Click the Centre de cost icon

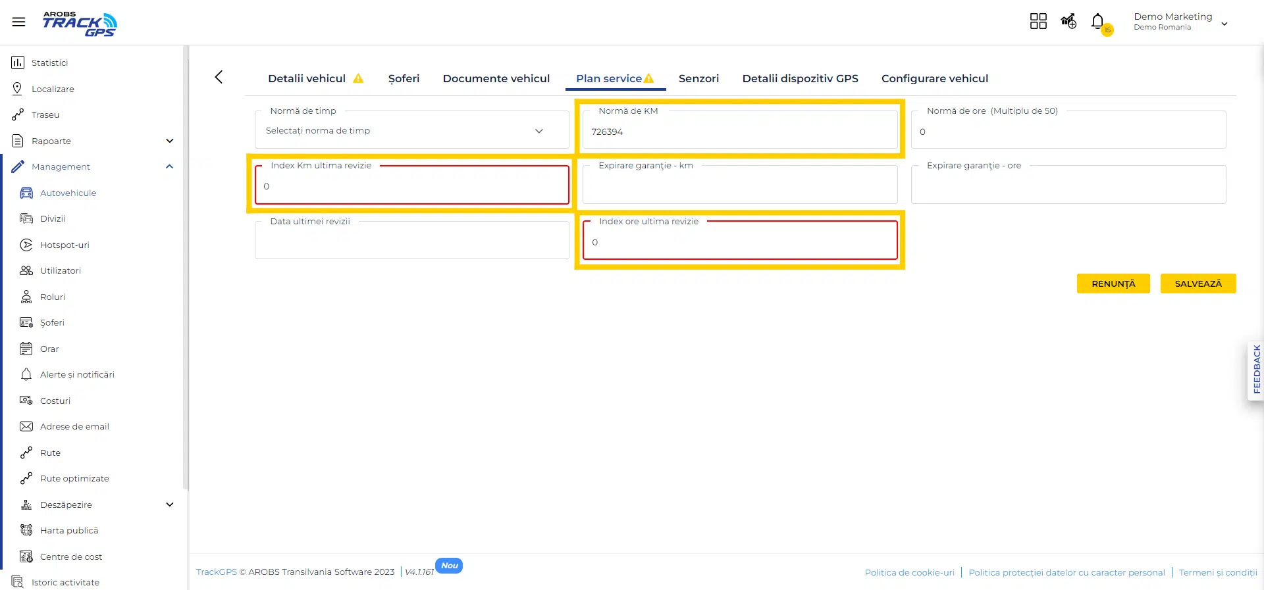tap(26, 556)
